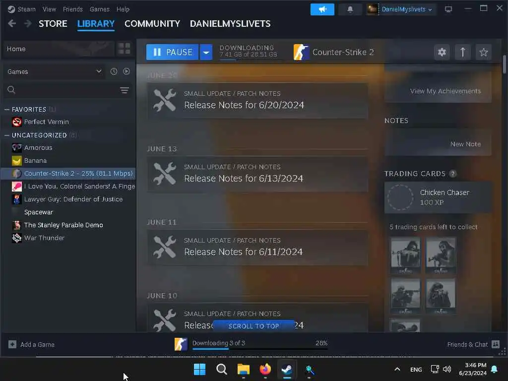This screenshot has height=381, width=508.
Task: Click the Add a Game plus icon
Action: pyautogui.click(x=12, y=344)
